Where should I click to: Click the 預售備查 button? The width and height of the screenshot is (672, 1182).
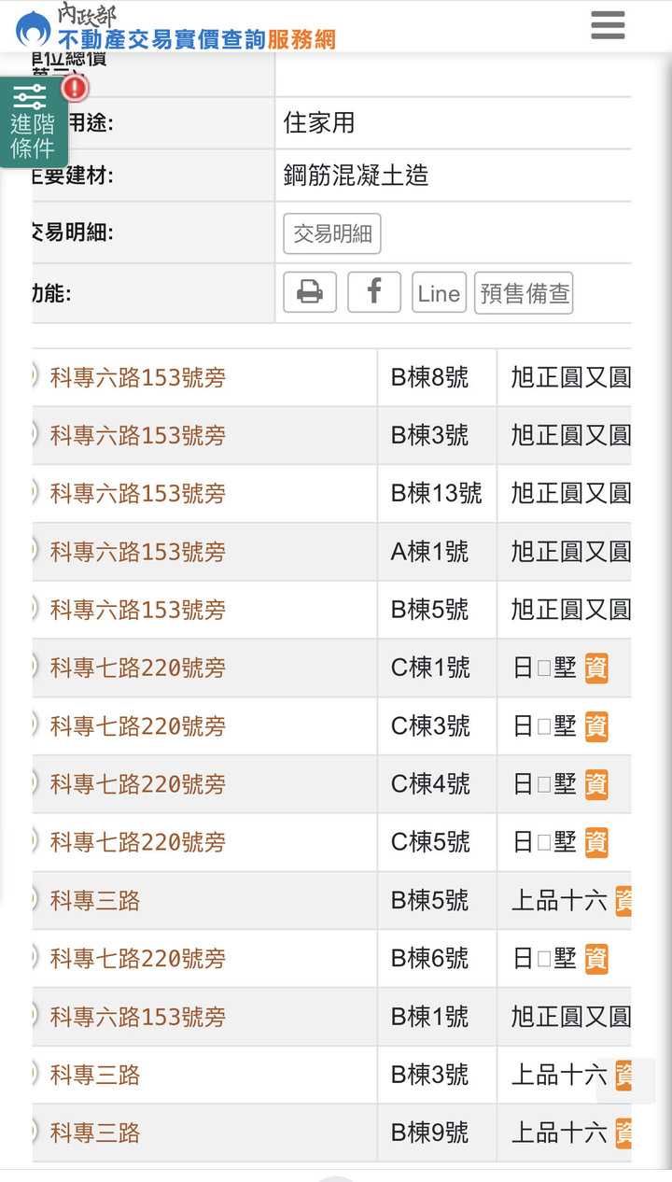[x=524, y=292]
